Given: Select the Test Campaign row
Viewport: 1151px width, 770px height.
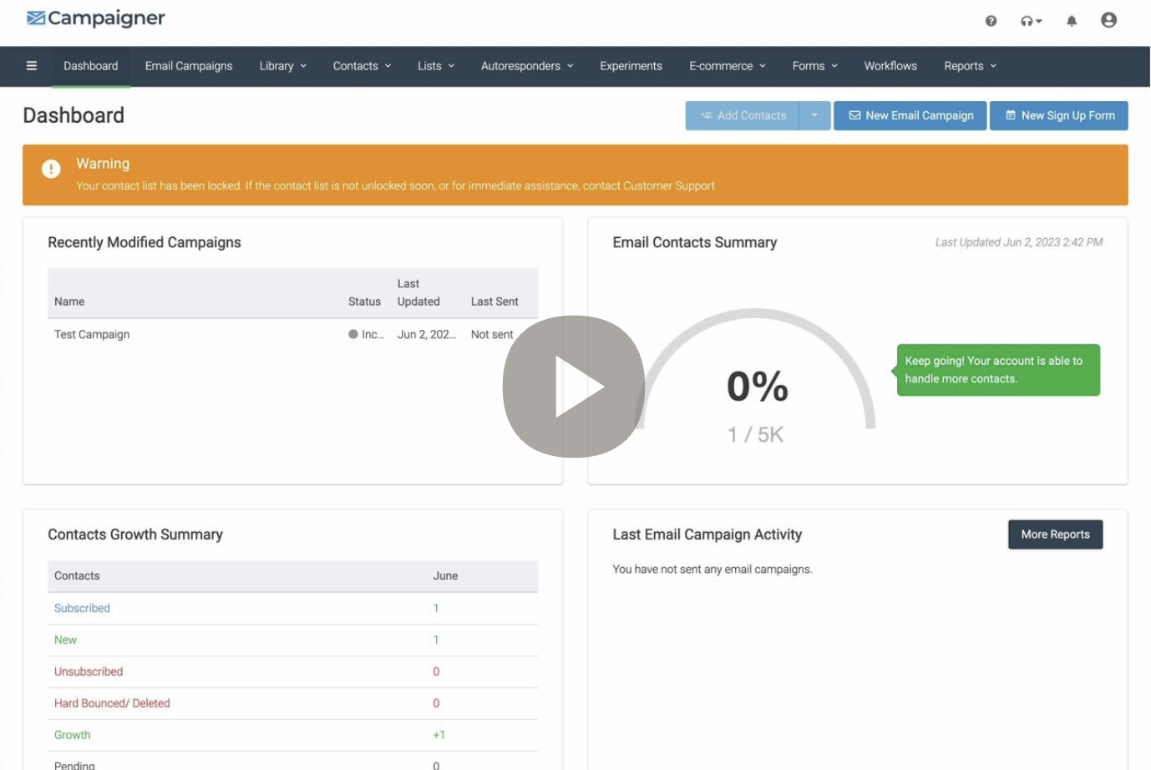Looking at the screenshot, I should [92, 334].
